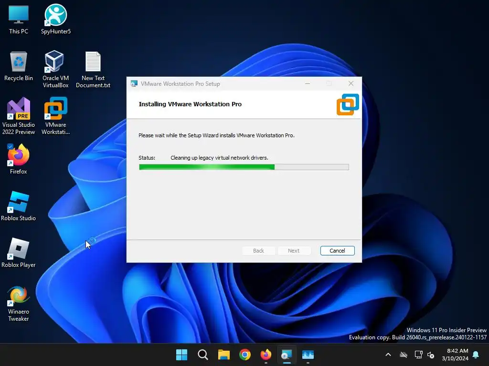Minimize the VMware Workstation Pro Setup window
Image resolution: width=489 pixels, height=366 pixels.
click(x=308, y=83)
